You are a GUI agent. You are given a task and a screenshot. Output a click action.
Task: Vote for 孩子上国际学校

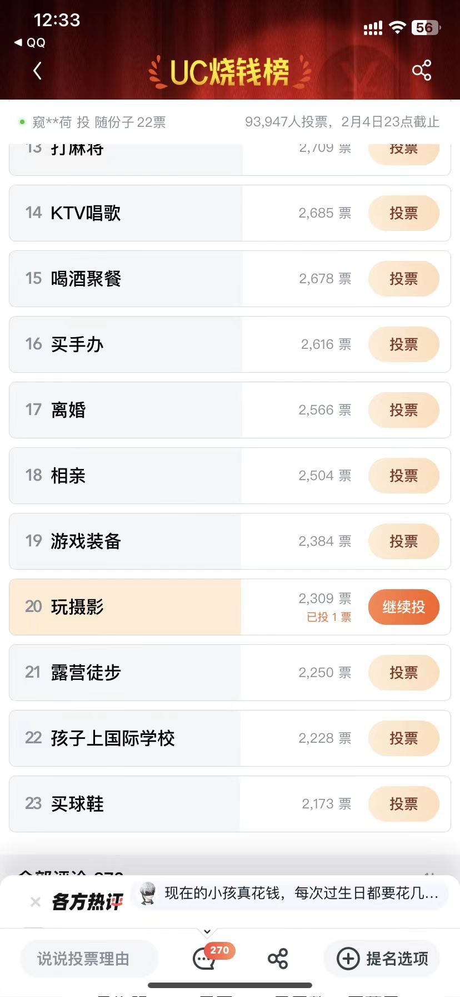[x=404, y=738]
